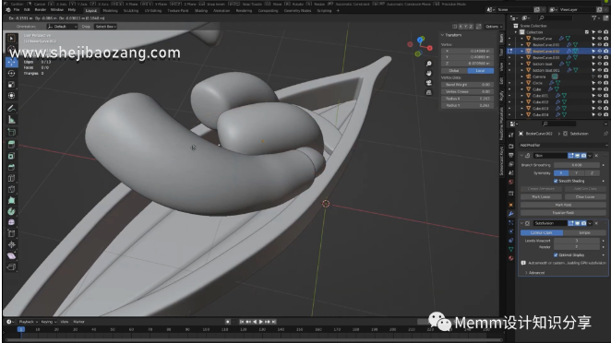
Task: Select the Measure tool
Action: click(x=11, y=120)
